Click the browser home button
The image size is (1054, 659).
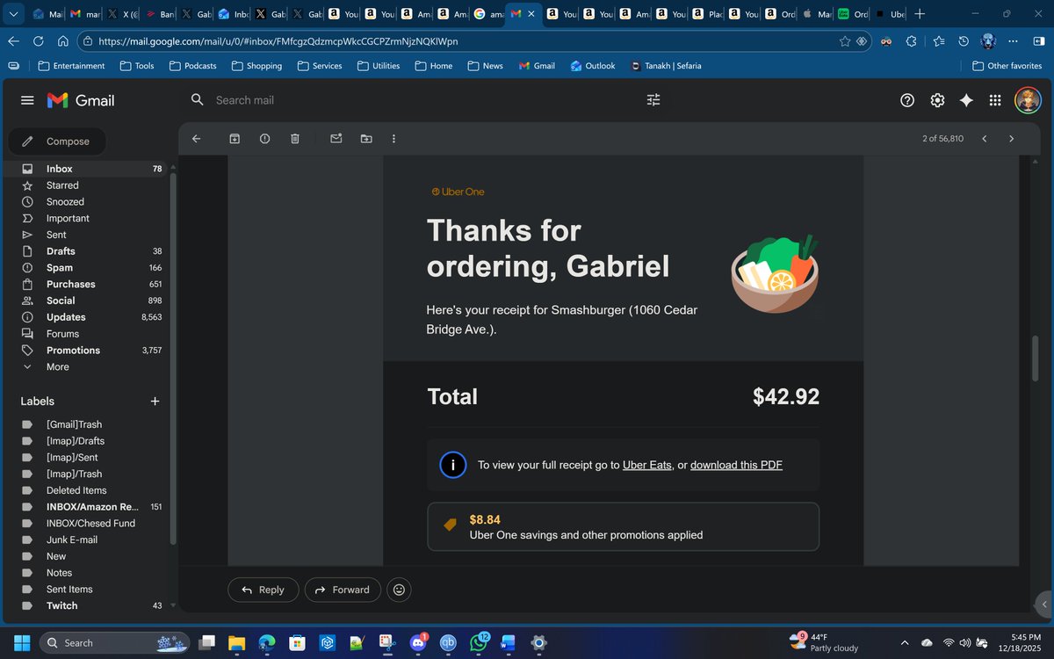point(63,41)
